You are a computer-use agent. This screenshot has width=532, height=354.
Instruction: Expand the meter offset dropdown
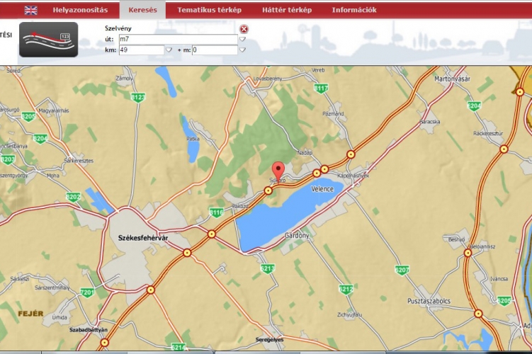point(242,50)
